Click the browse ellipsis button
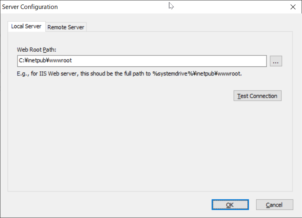The width and height of the screenshot is (302, 218). [x=276, y=61]
